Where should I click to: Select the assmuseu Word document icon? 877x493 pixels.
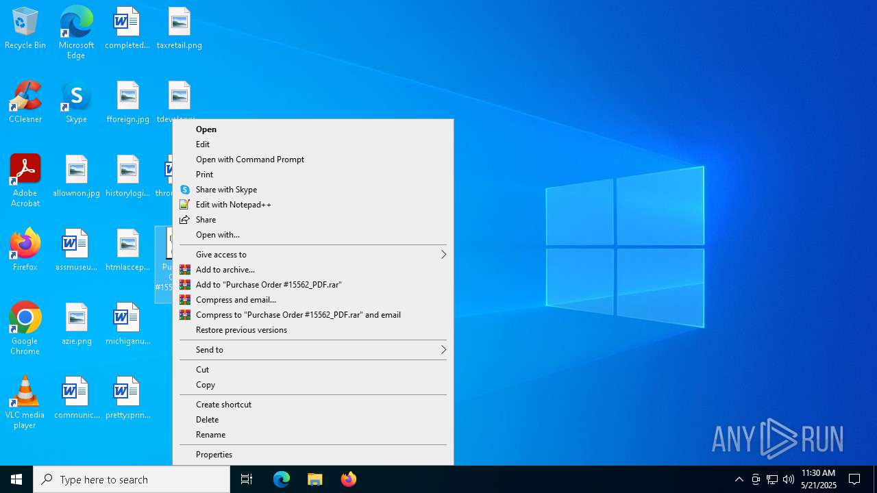[x=76, y=250]
